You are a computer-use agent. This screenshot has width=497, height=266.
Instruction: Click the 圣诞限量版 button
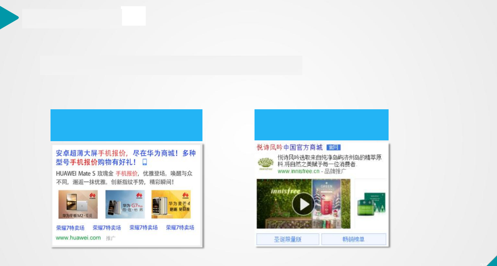pyautogui.click(x=288, y=239)
